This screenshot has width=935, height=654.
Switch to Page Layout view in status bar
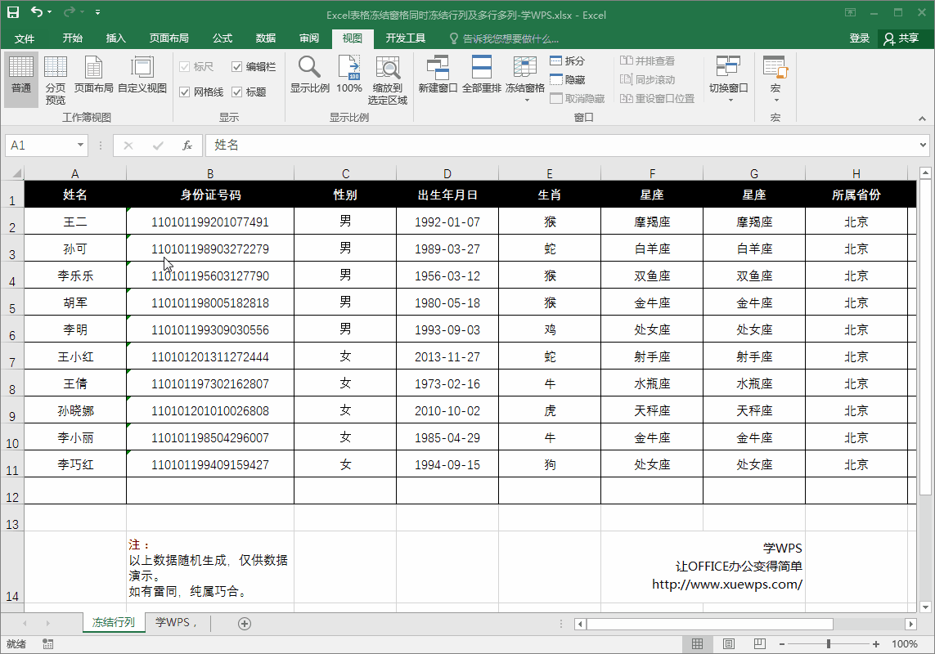point(728,644)
